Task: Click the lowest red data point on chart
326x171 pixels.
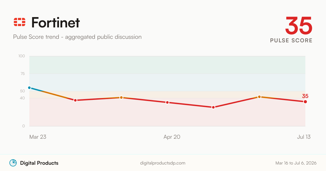Action: (x=213, y=107)
